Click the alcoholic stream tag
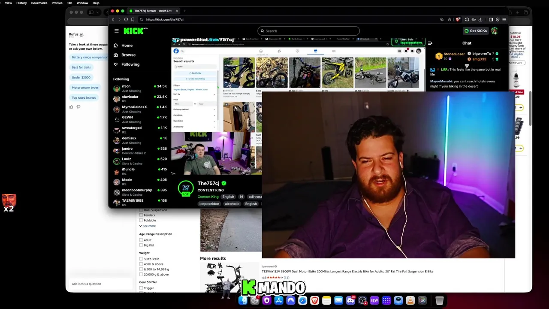This screenshot has height=309, width=549. (x=232, y=204)
